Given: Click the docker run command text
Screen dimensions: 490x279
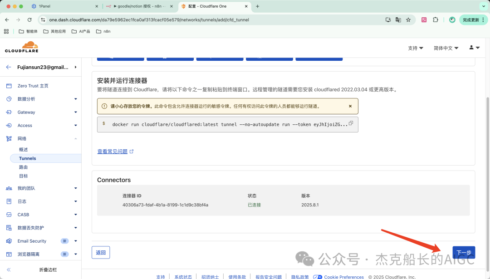Looking at the screenshot, I should [x=230, y=124].
